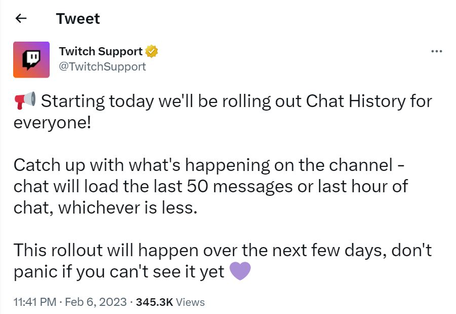
Task: Go back using the left arrow
Action: [21, 19]
